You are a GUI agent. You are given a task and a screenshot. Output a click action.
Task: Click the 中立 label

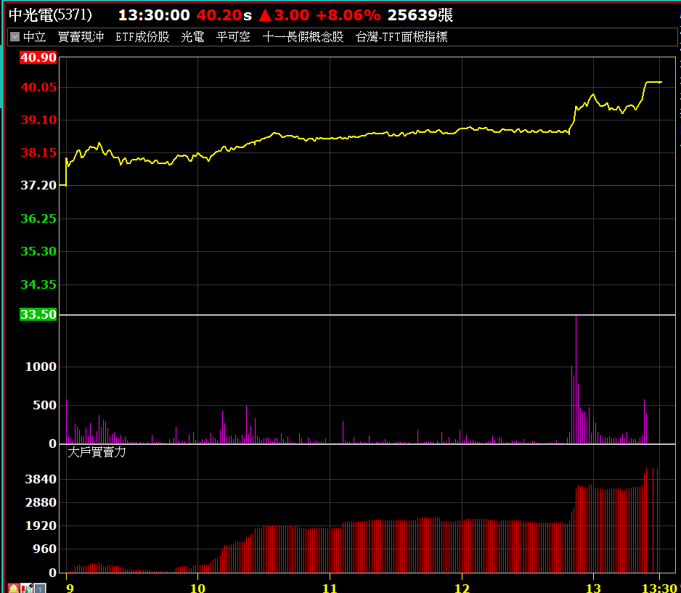(x=34, y=37)
